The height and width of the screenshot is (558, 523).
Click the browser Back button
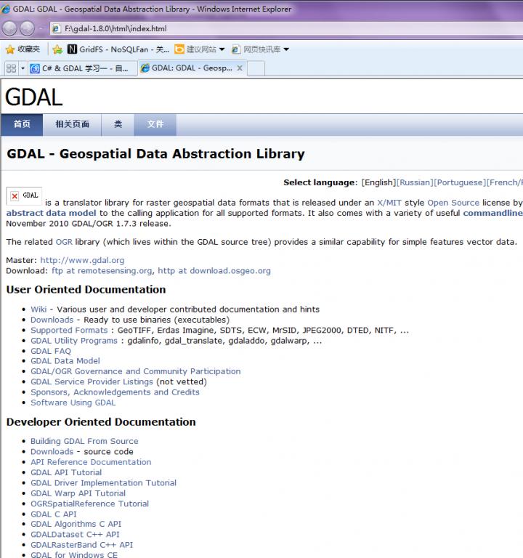(9, 28)
